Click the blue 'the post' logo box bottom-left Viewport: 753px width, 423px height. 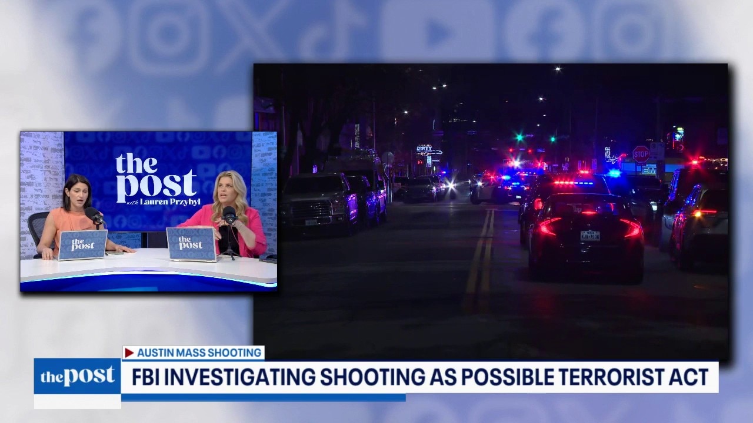(x=77, y=377)
